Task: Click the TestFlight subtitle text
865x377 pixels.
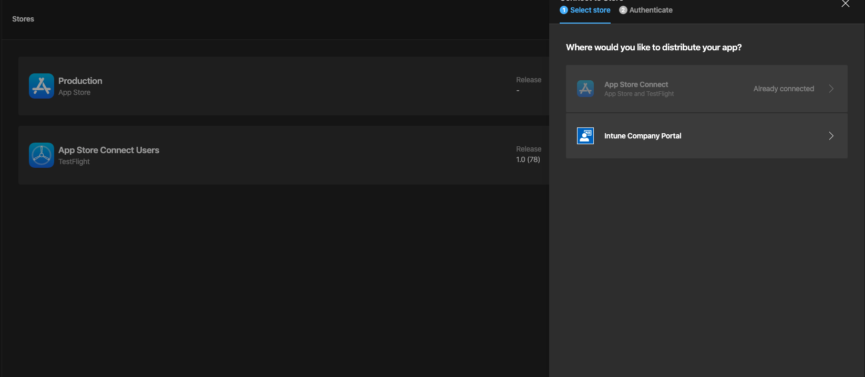Action: point(74,161)
